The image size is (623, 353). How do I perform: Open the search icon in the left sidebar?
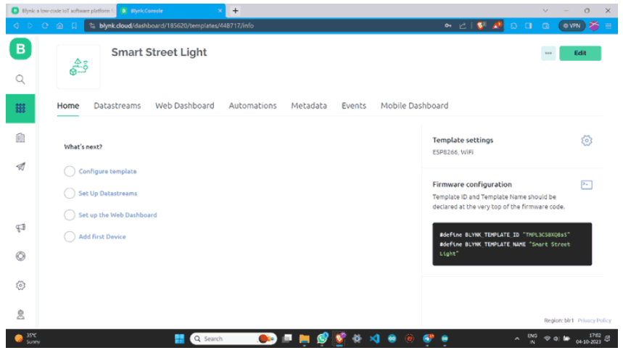(x=20, y=79)
